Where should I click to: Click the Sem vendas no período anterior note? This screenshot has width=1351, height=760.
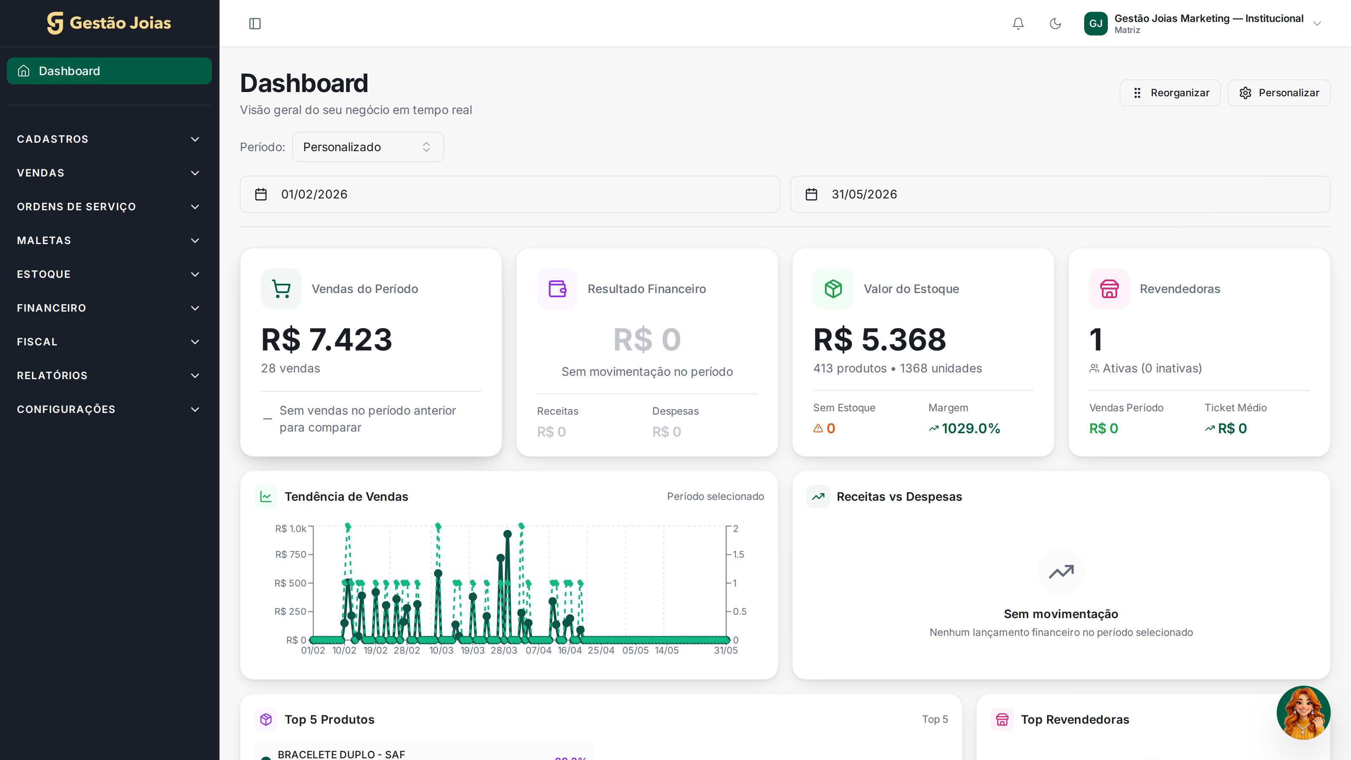tap(368, 419)
